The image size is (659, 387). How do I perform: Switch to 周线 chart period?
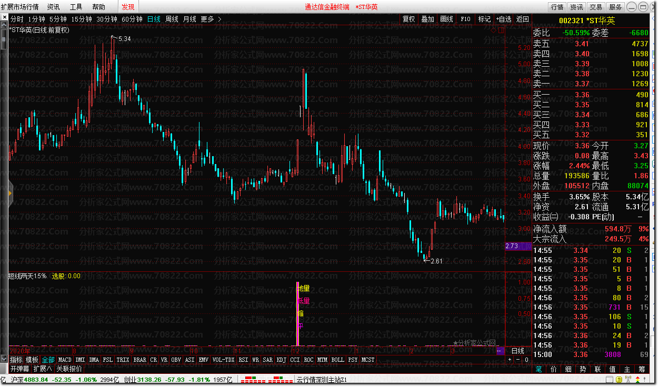point(172,19)
